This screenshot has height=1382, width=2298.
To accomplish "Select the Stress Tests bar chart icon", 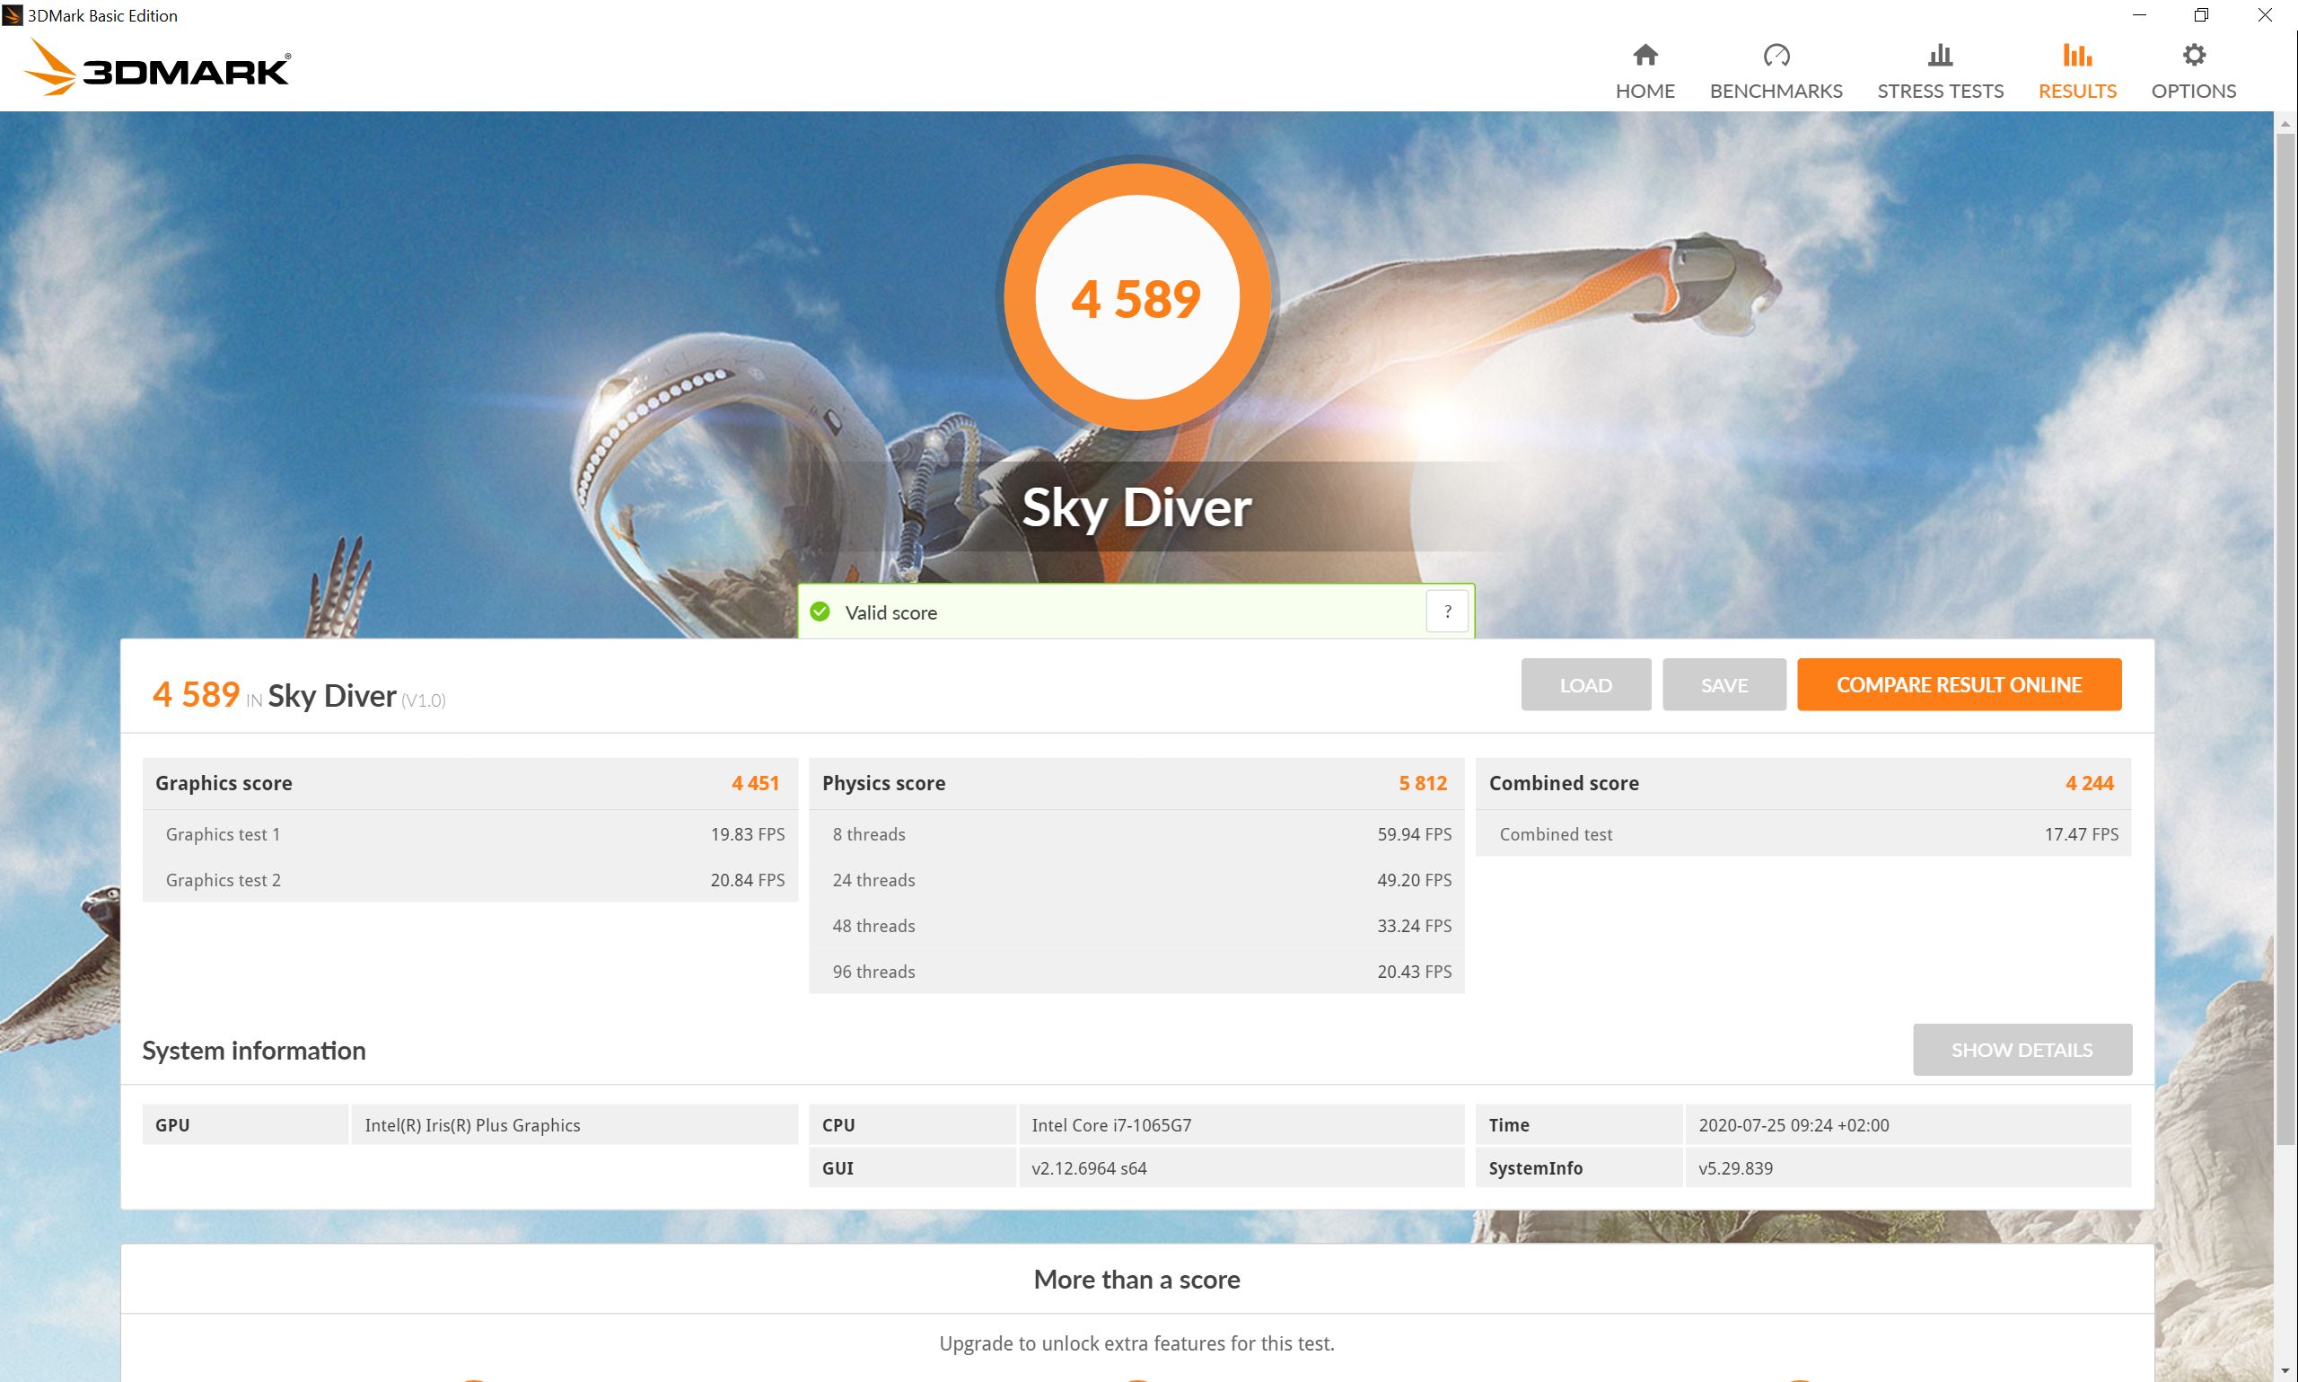I will coord(1940,55).
